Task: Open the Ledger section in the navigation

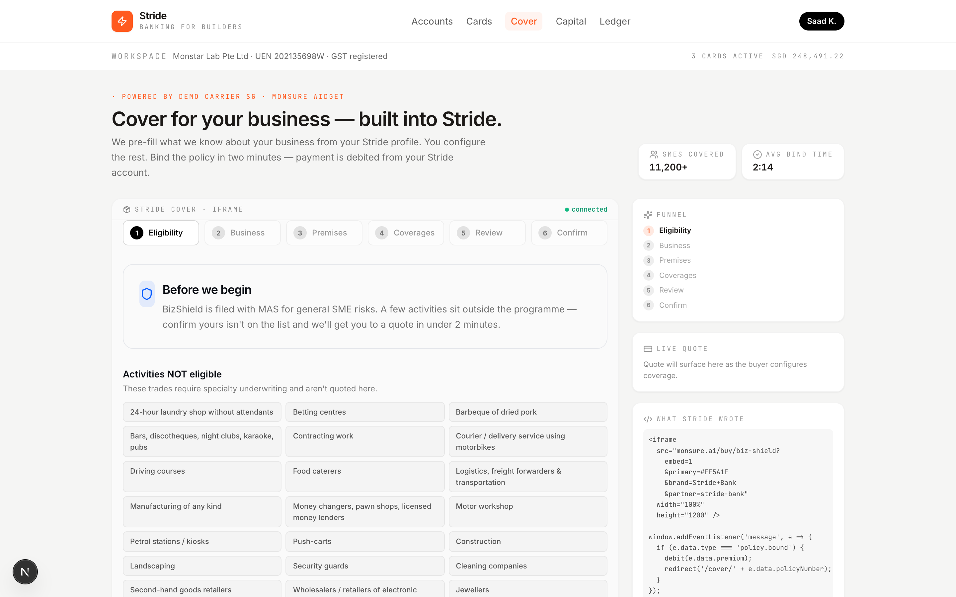Action: click(615, 21)
